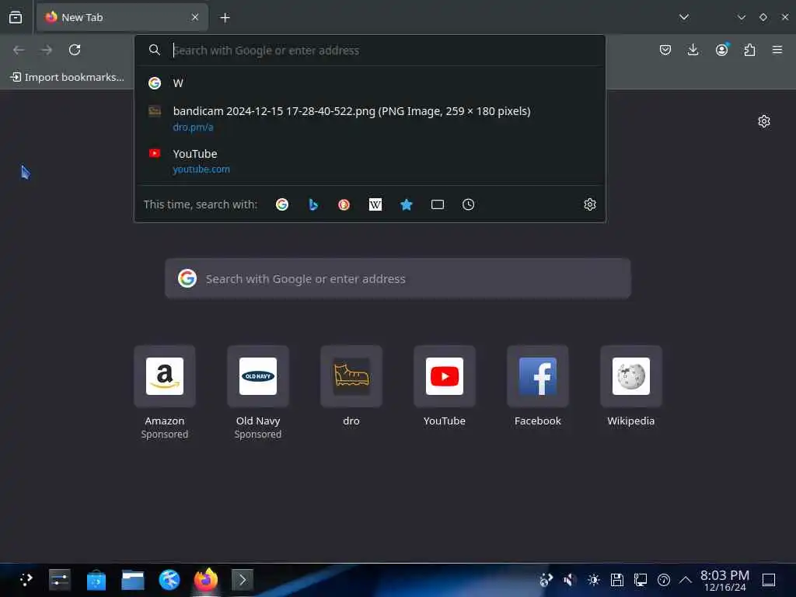Toggle the muted volume tray icon

pyautogui.click(x=569, y=580)
